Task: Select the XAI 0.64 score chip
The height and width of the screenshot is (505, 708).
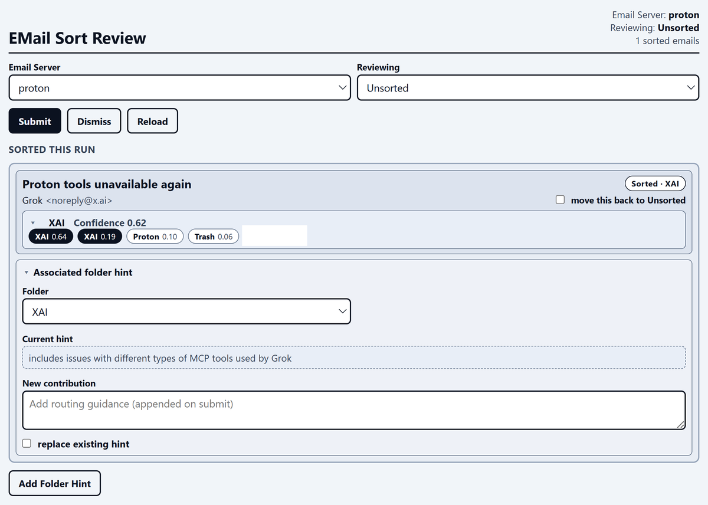Action: click(x=51, y=237)
